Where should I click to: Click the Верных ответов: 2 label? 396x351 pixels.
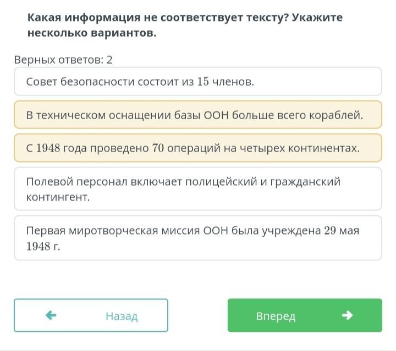63,59
